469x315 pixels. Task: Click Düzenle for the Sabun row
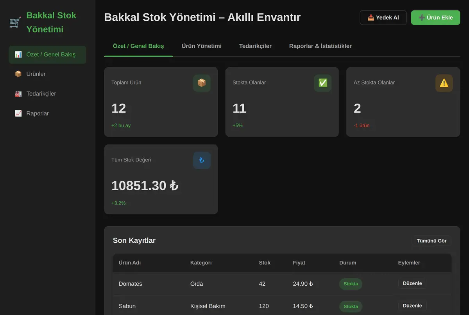[x=412, y=306]
